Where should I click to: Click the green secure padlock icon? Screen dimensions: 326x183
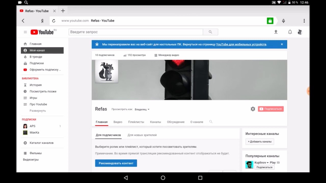pyautogui.click(x=270, y=21)
